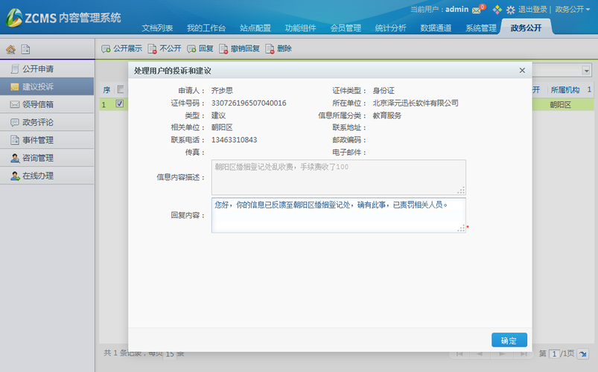This screenshot has height=372, width=598.
Task: Click the document icon beside the home icon
Action: tap(25, 50)
